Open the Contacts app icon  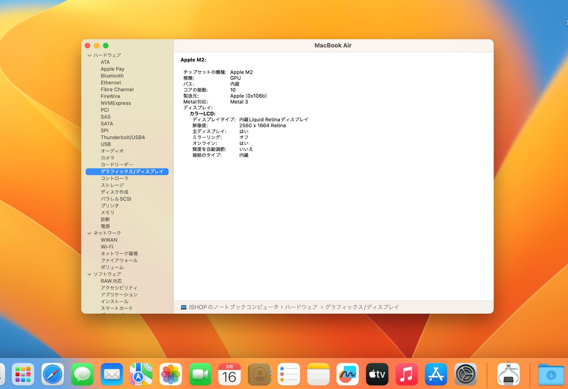(x=259, y=374)
